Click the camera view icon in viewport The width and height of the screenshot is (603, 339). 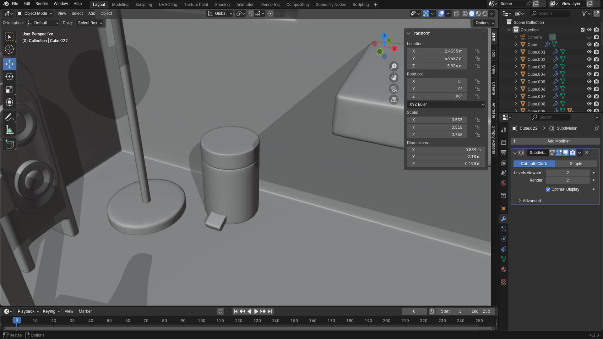(x=394, y=89)
